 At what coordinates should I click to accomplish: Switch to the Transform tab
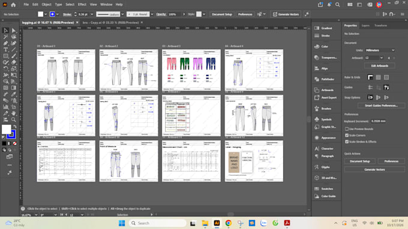[x=380, y=25]
